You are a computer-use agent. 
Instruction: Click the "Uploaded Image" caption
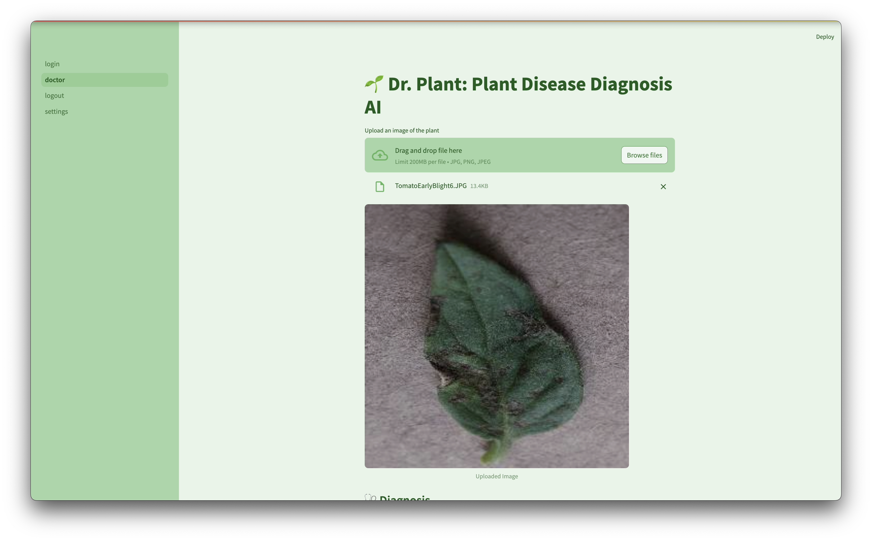coord(497,476)
